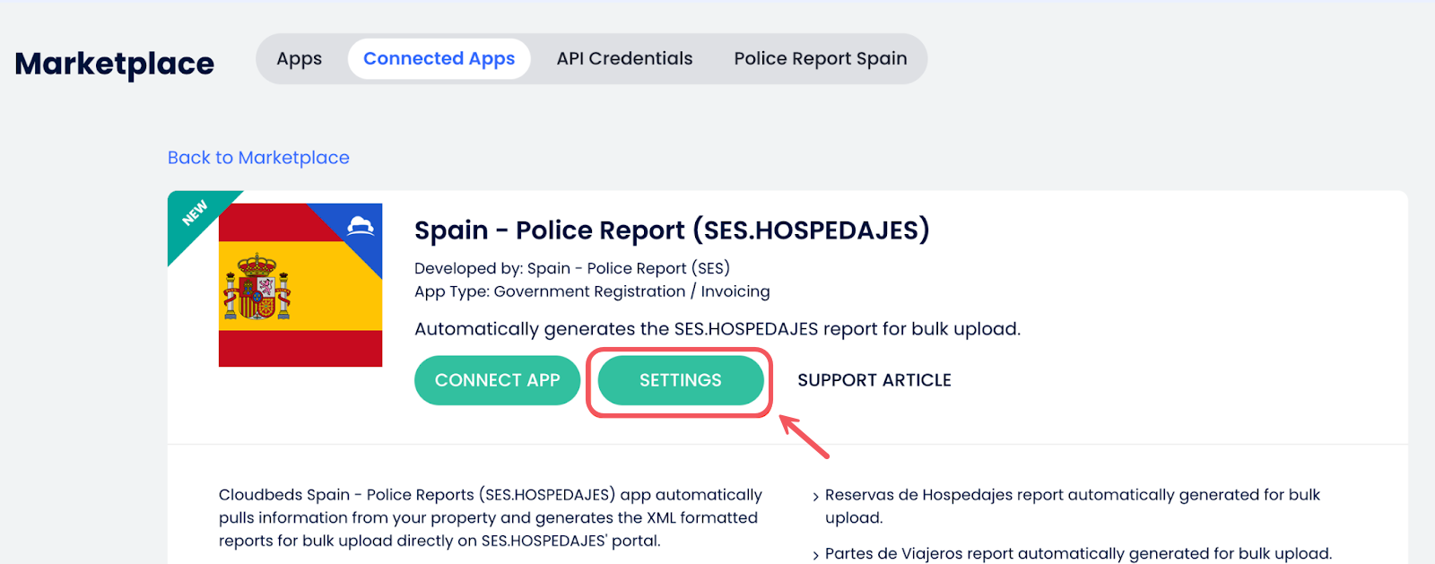Click the Cloudbeds Spain description paragraph
Image resolution: width=1435 pixels, height=564 pixels.
pyautogui.click(x=490, y=518)
